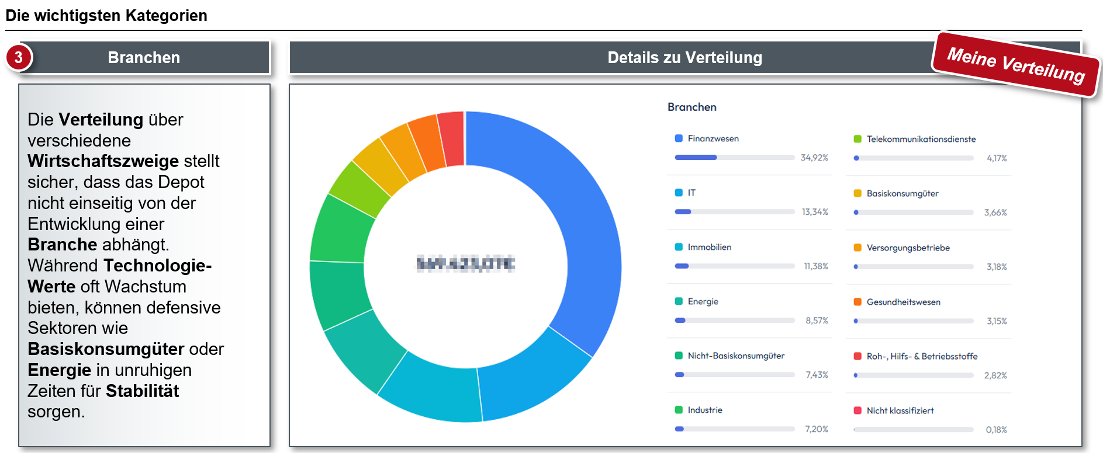Click the Immobilien 11,38% progress bar
Image resolution: width=1103 pixels, height=453 pixels.
[x=734, y=266]
